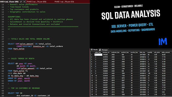Click 'JOIN dim_date dd' code line
The width and height of the screenshot is (172, 97).
[16, 73]
